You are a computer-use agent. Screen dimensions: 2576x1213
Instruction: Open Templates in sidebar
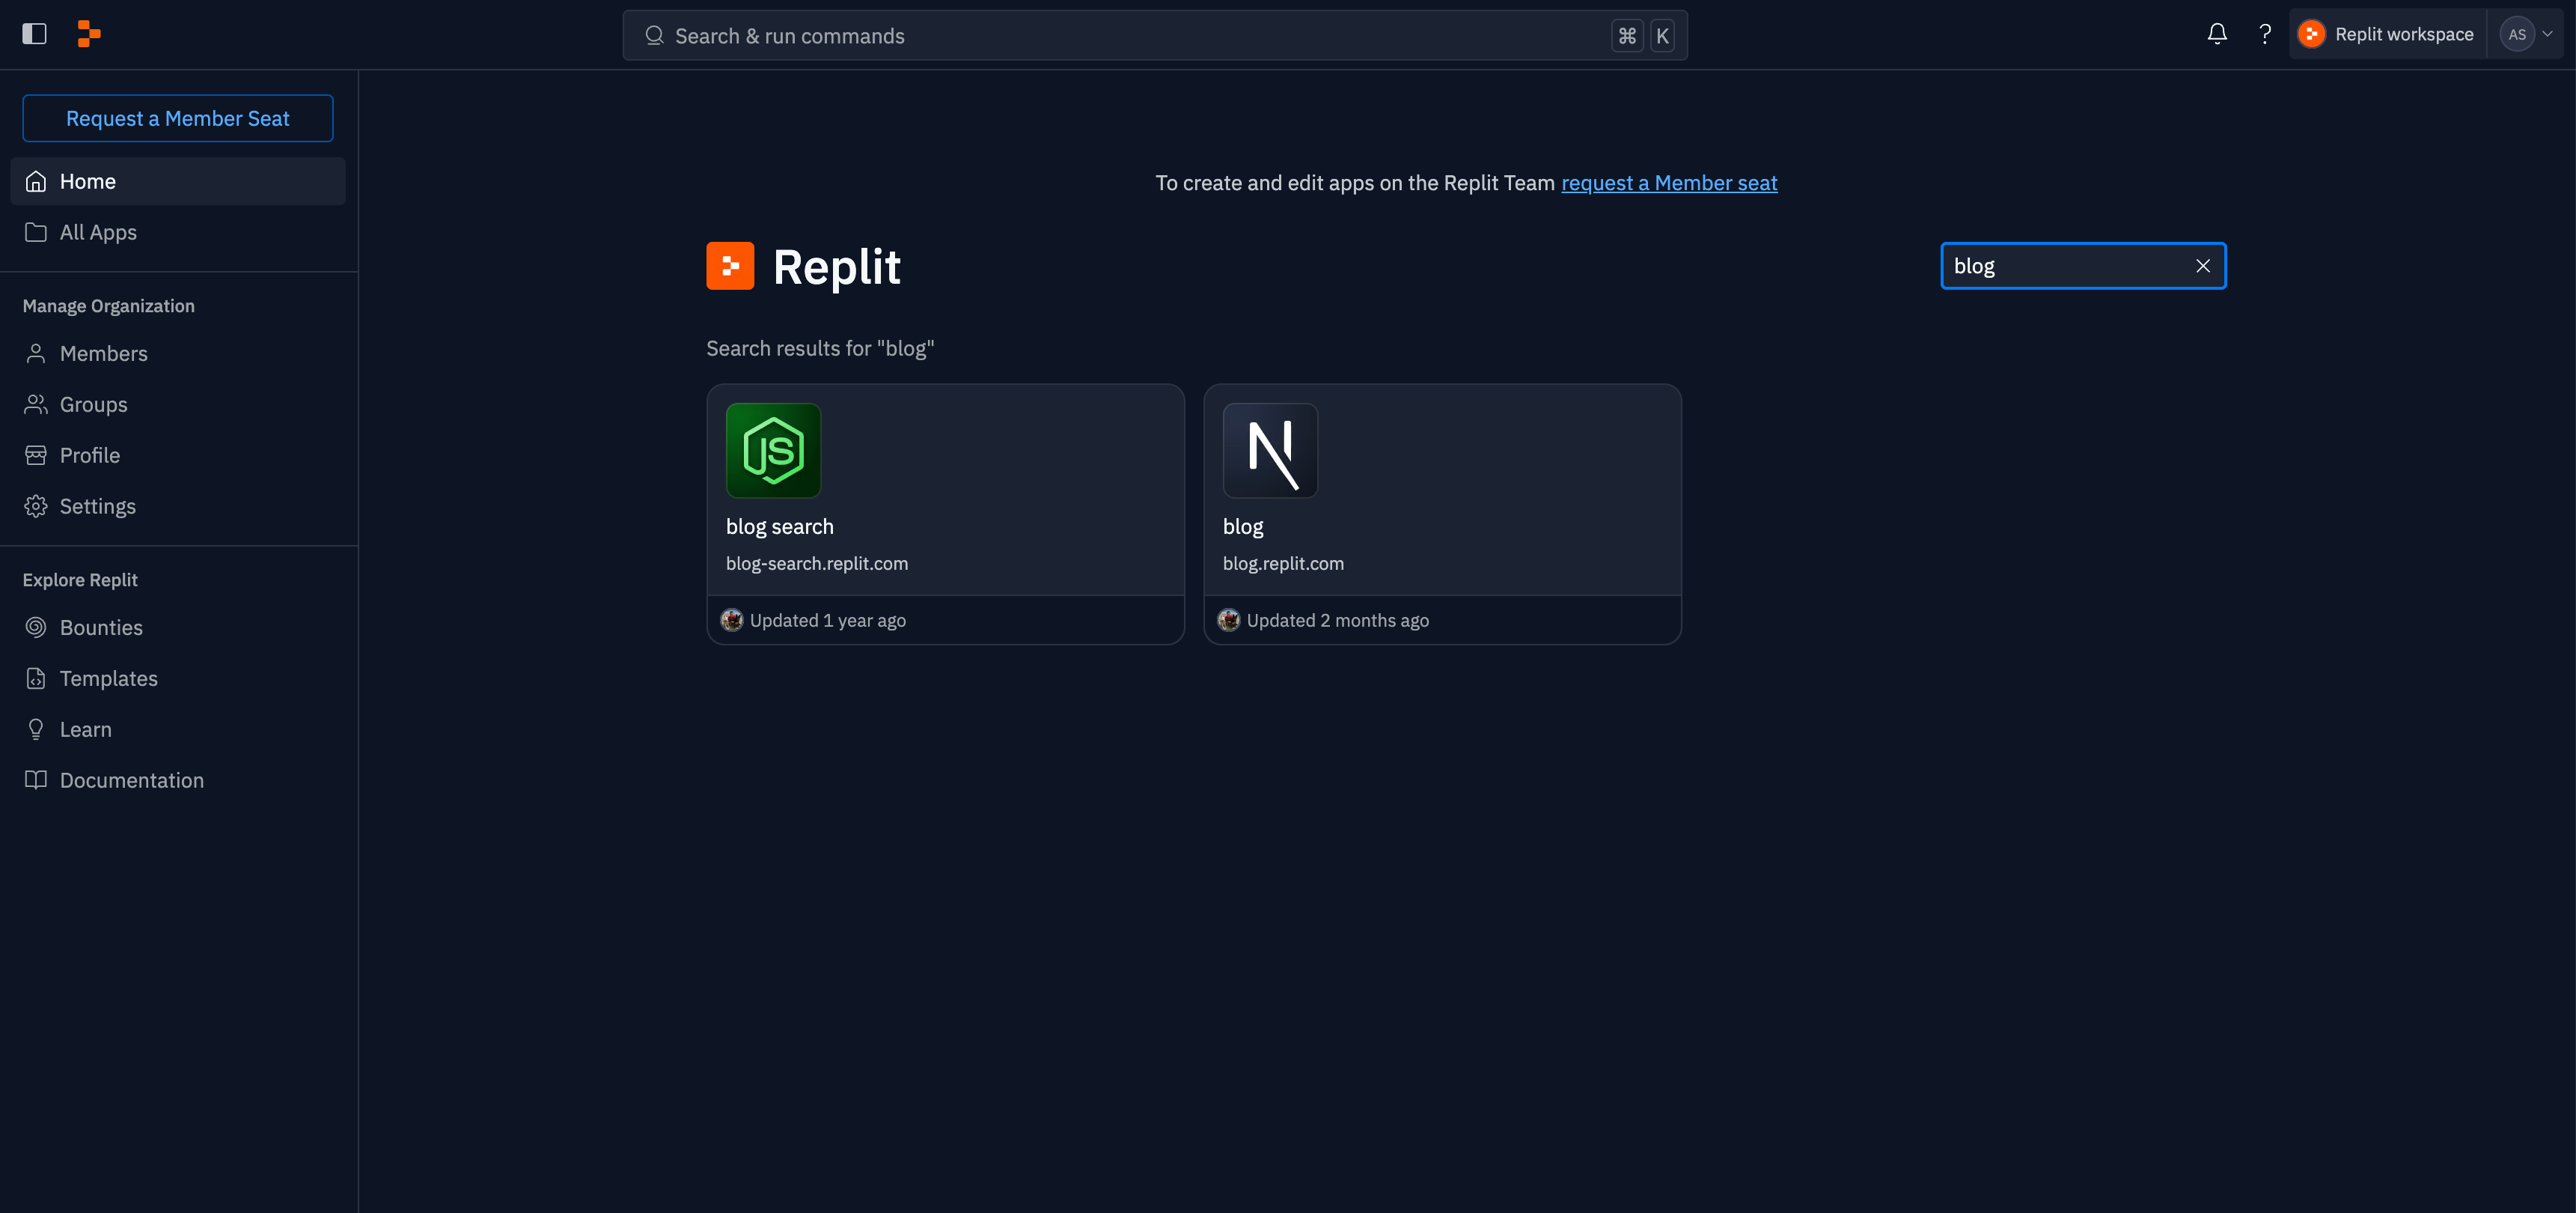point(108,678)
